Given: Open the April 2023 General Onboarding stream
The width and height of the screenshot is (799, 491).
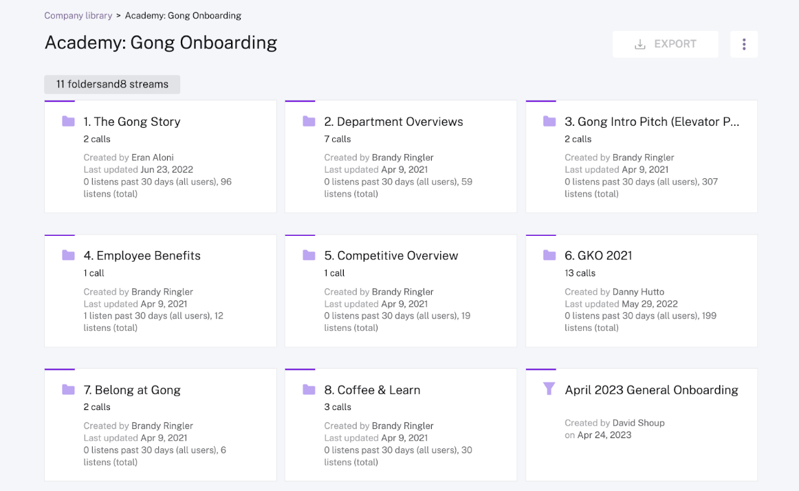Looking at the screenshot, I should point(651,389).
